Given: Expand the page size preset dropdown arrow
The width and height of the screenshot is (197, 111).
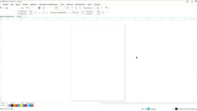Looking at the screenshot, I should tap(16, 12).
